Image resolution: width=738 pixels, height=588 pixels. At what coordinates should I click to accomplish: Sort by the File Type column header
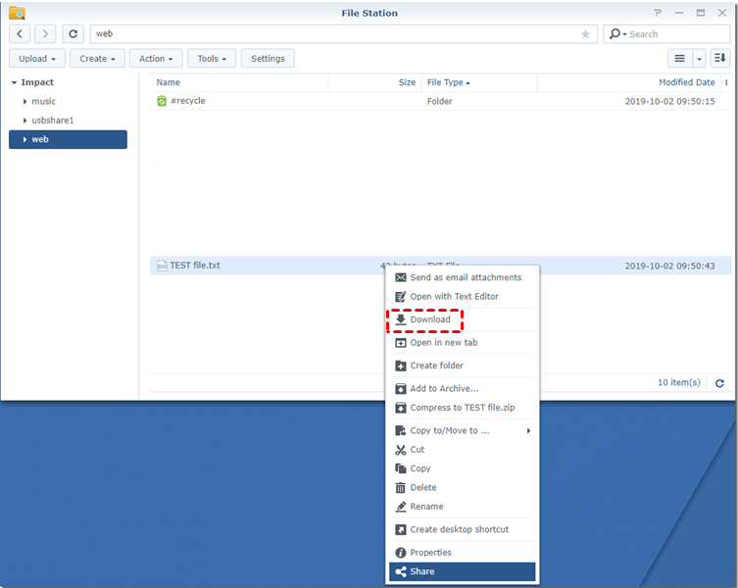(479, 82)
